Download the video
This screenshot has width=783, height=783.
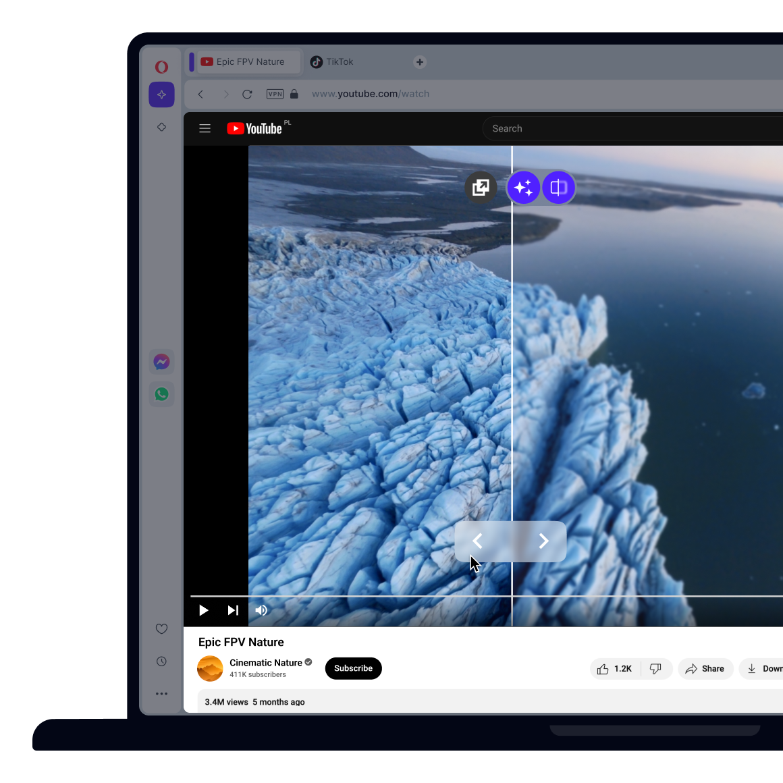pos(762,669)
